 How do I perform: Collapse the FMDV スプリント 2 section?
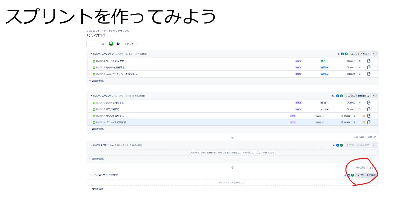coord(91,54)
